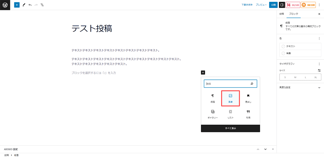Select font size M
Screen dimensions: 324x157
point(295,77)
